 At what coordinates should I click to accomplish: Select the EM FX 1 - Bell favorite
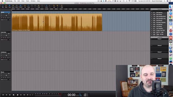pyautogui.click(x=160, y=32)
